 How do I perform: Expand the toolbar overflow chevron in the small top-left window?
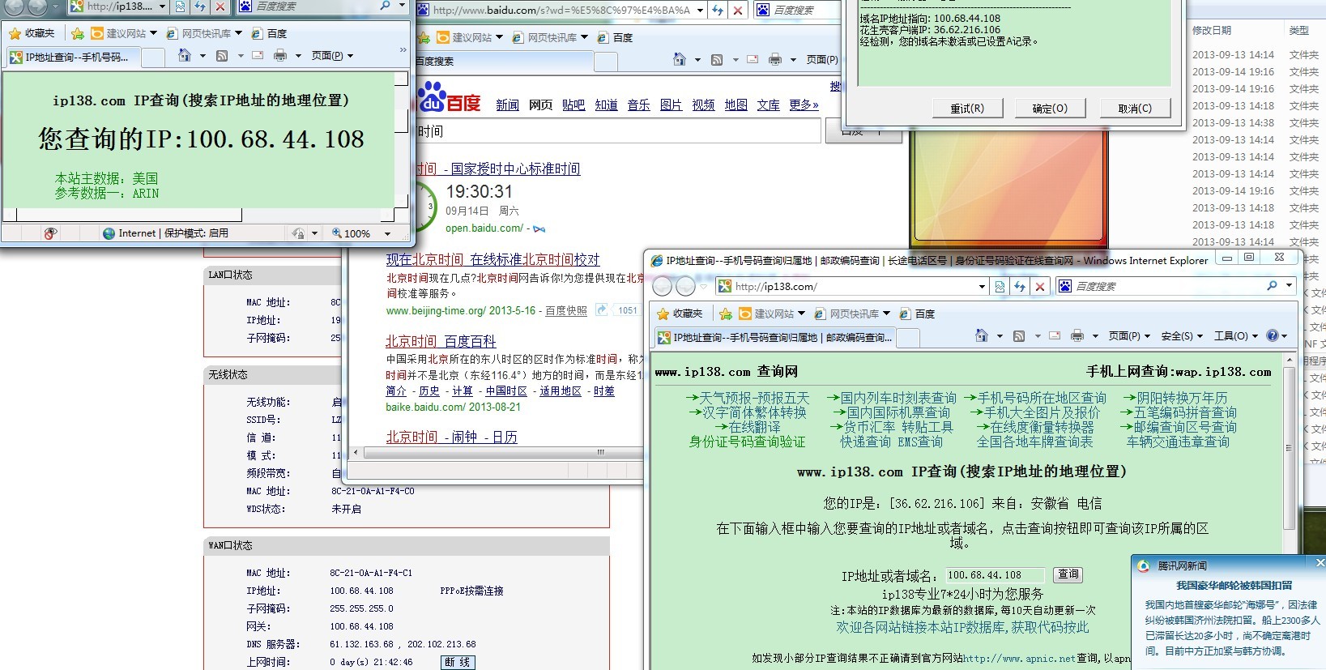(403, 50)
